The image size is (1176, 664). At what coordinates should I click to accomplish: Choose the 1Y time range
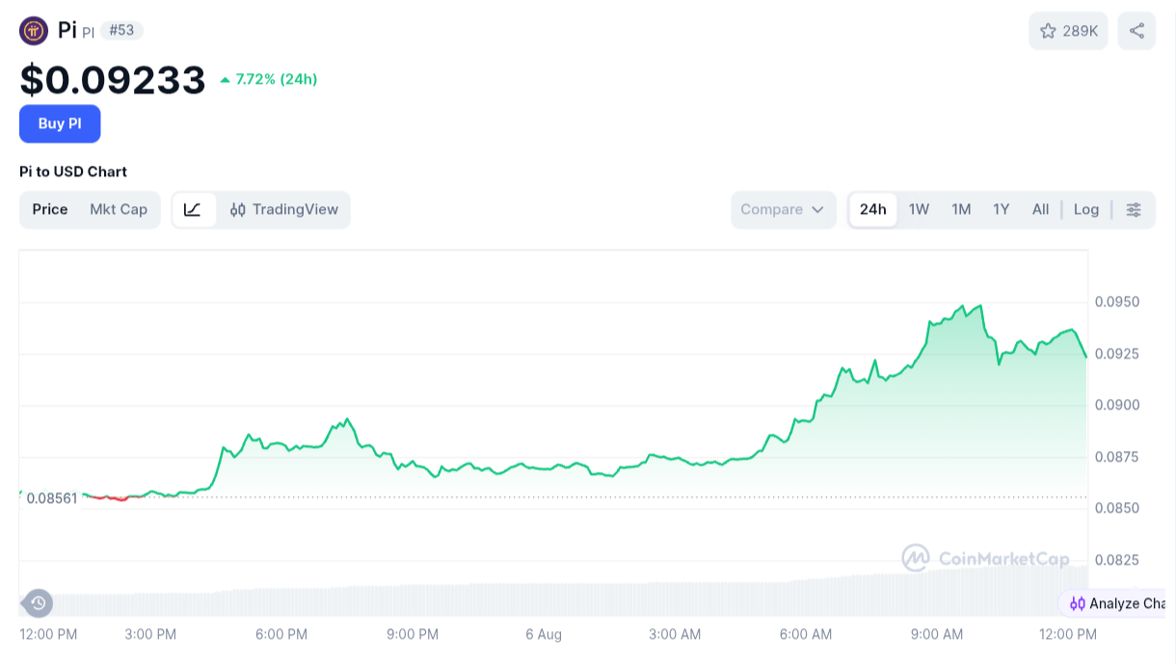[1002, 209]
